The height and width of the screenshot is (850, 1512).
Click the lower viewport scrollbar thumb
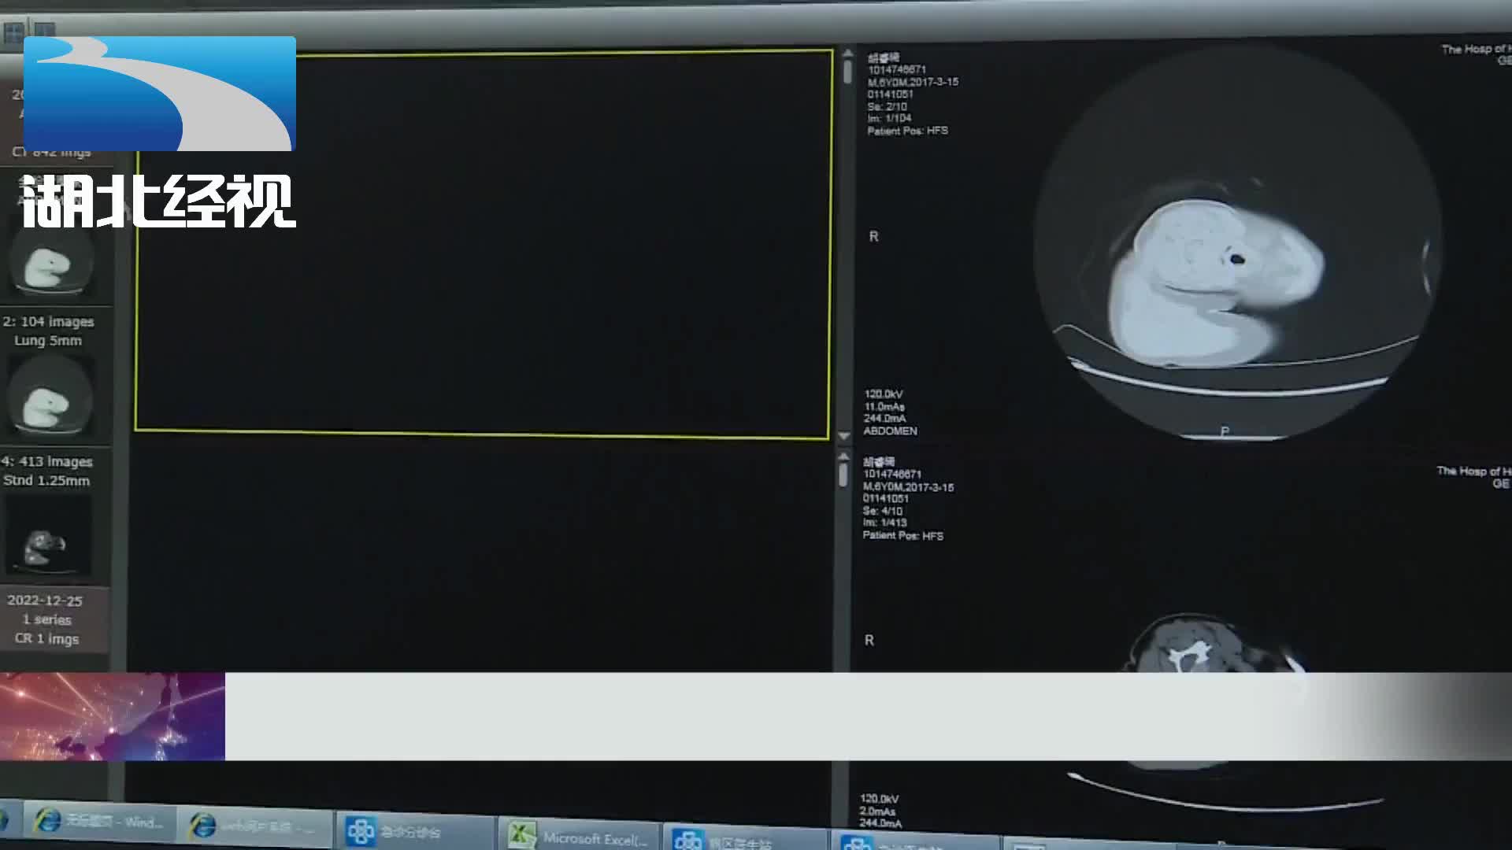pyautogui.click(x=843, y=475)
